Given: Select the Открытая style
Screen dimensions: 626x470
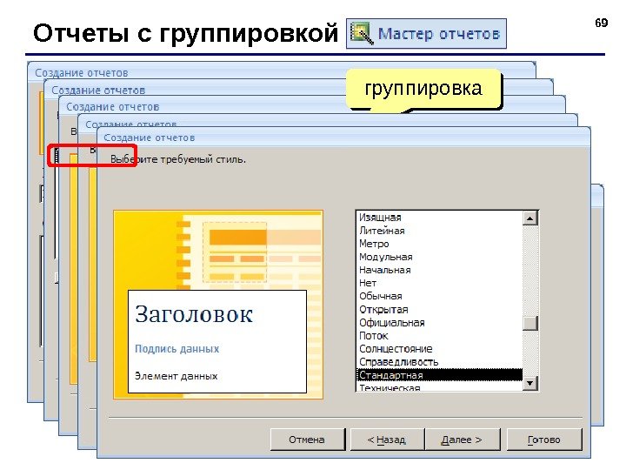Looking at the screenshot, I should [439, 310].
